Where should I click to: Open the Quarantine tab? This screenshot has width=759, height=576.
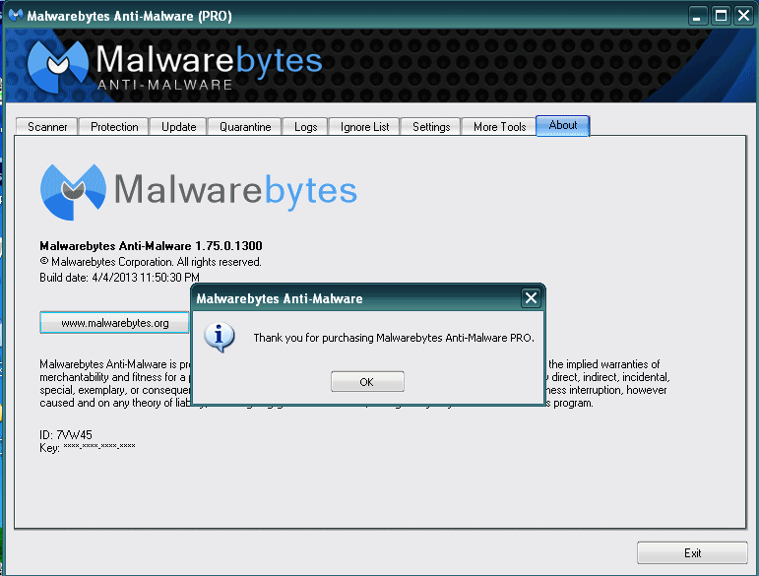tap(245, 127)
